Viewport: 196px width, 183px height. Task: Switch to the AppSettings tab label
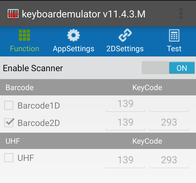(x=73, y=49)
